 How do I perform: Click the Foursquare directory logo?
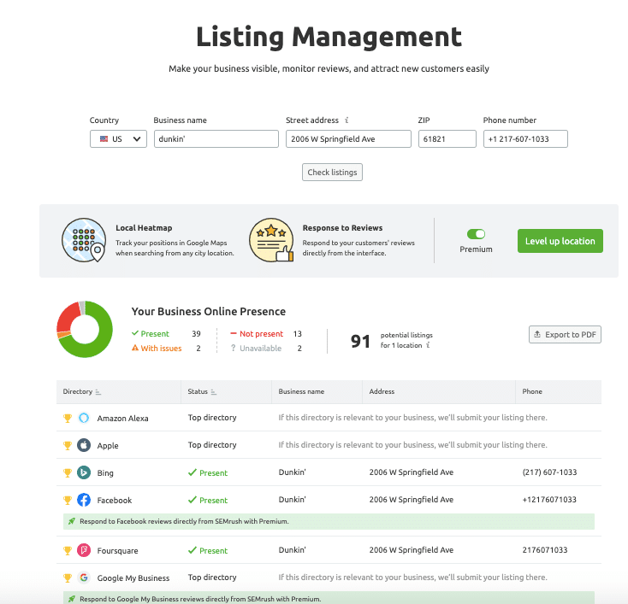84,550
